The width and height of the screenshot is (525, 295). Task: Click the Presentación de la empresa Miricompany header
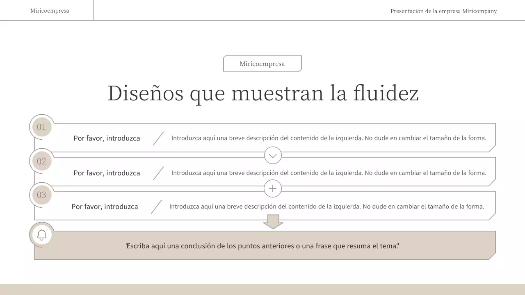click(443, 11)
